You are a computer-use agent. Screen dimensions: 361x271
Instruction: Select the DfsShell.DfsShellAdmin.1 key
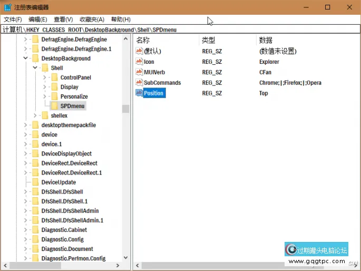(x=72, y=220)
